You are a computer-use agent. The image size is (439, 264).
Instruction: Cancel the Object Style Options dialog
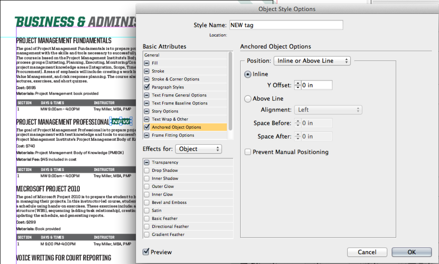[x=367, y=252]
